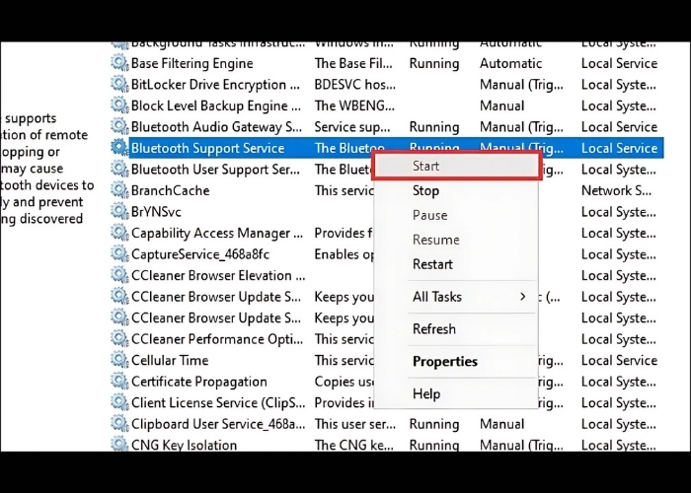Choose Start in the context menu
691x493 pixels.
(426, 166)
